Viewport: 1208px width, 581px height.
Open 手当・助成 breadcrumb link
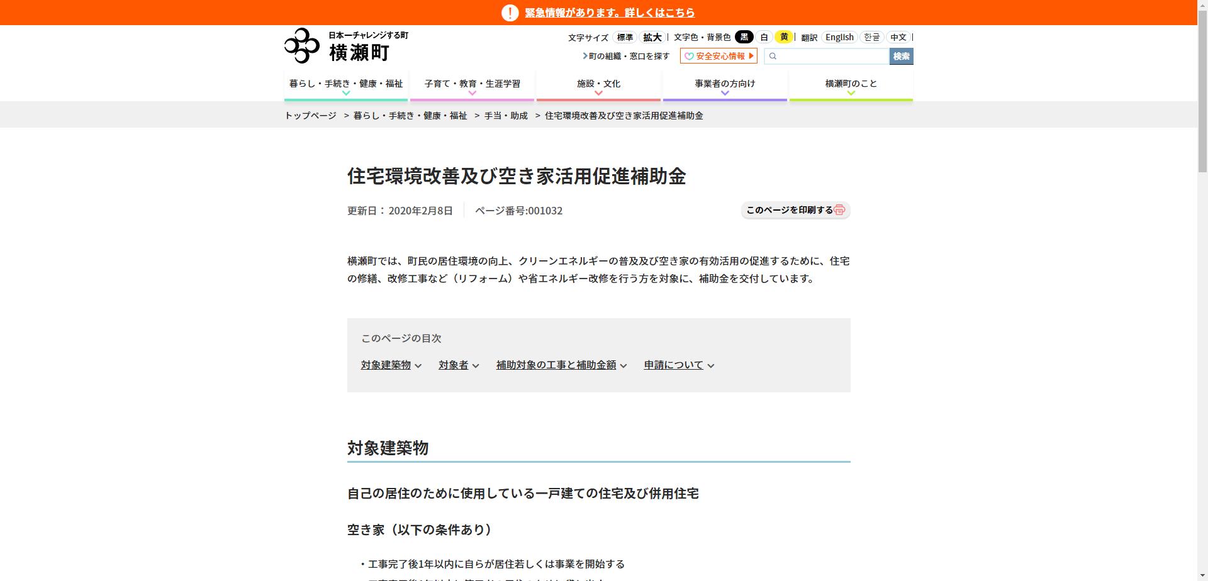[x=506, y=116]
